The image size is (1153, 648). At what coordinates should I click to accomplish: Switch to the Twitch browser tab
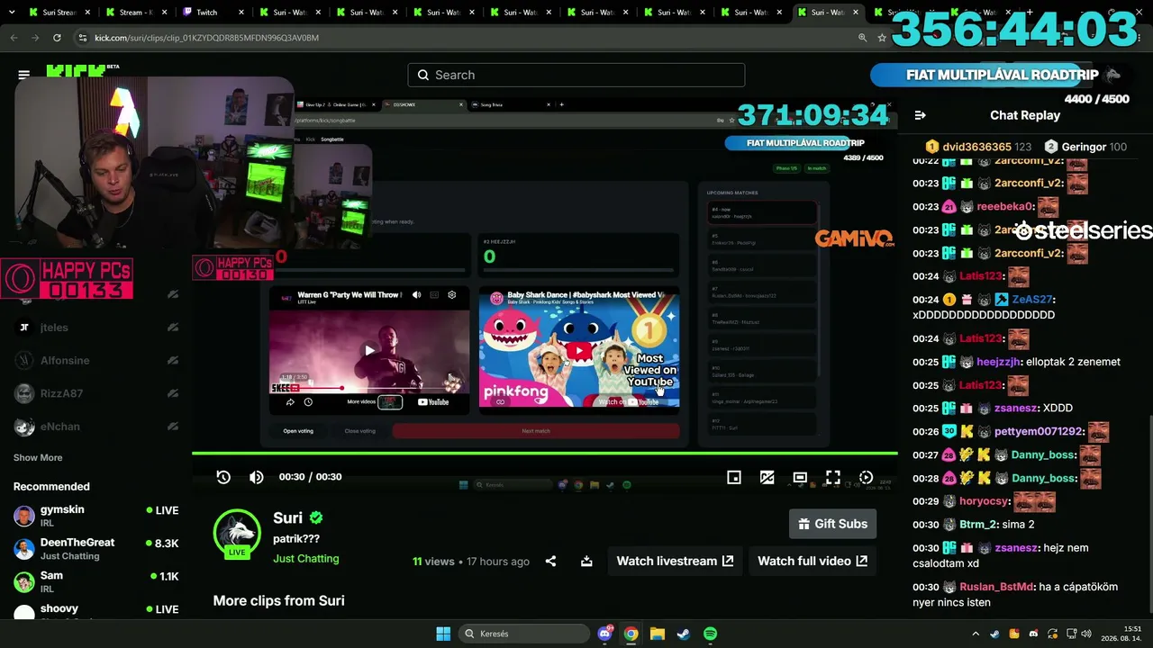point(213,13)
